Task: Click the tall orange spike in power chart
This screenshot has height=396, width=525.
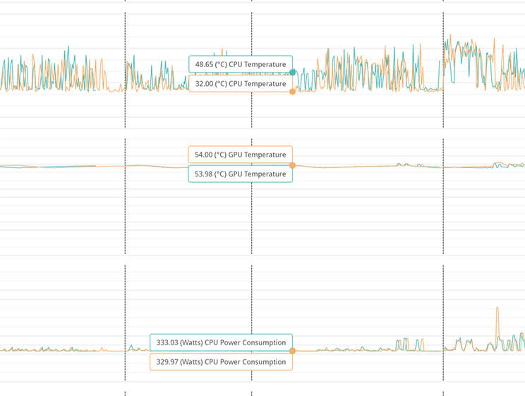Action: click(x=497, y=311)
